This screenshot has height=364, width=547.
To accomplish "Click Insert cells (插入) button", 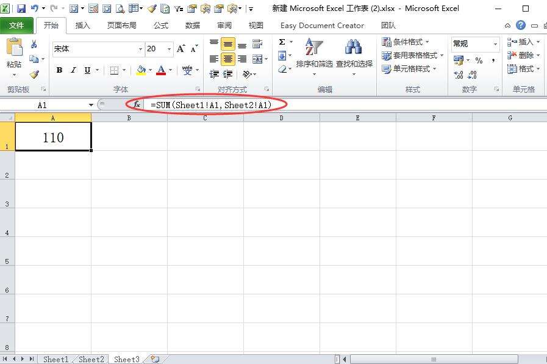I will (x=523, y=42).
